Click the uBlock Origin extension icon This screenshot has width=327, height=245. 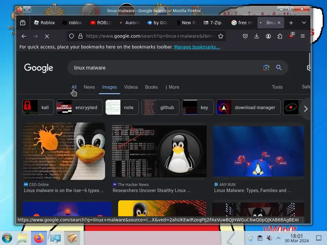(291, 36)
